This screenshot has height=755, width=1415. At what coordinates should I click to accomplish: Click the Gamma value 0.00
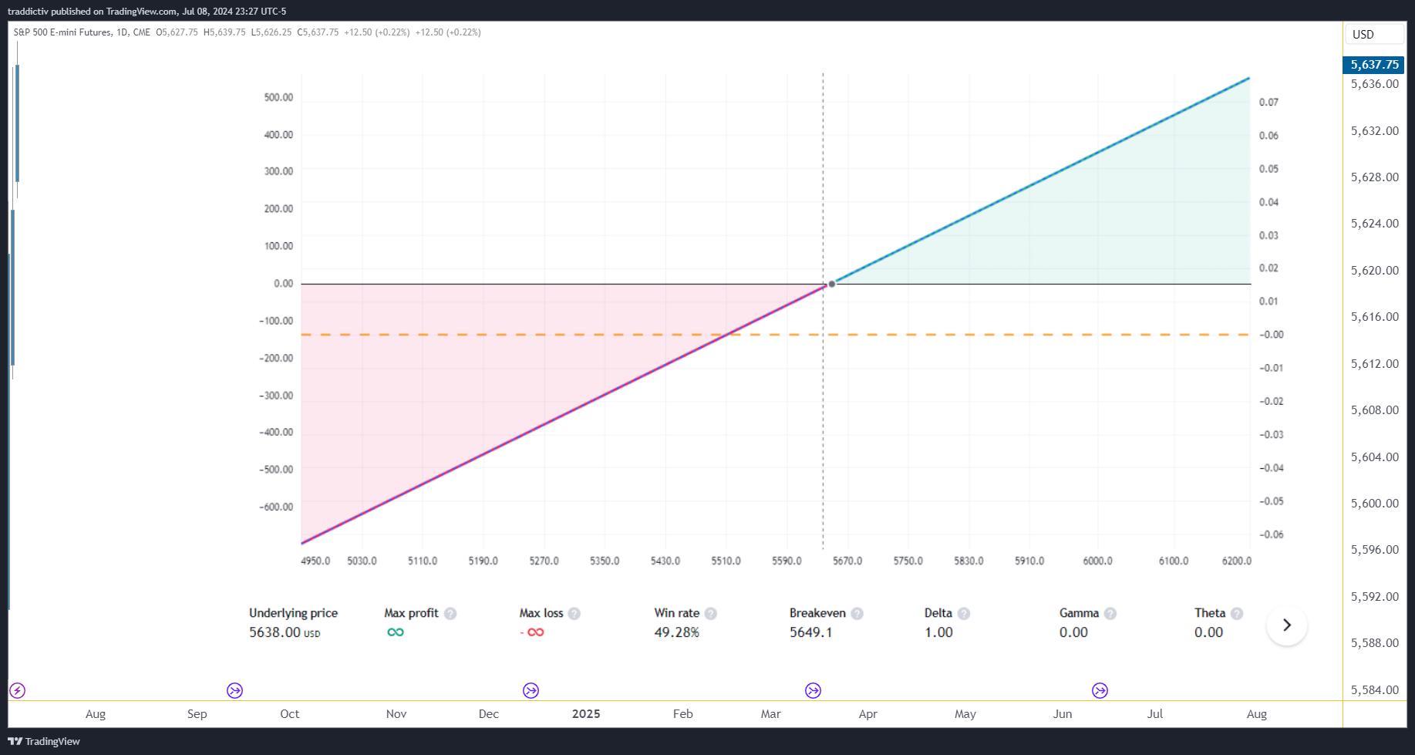1073,632
